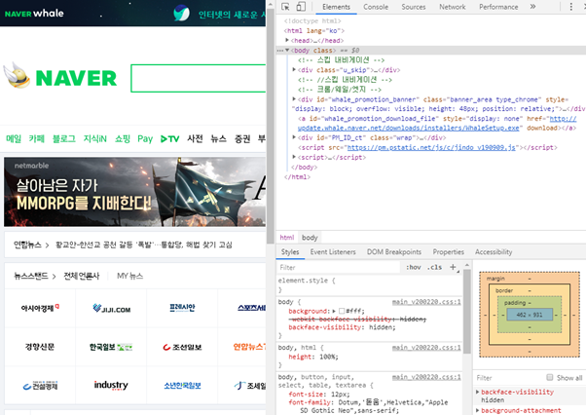
Task: Open the jindo script source link
Action: pos(431,148)
